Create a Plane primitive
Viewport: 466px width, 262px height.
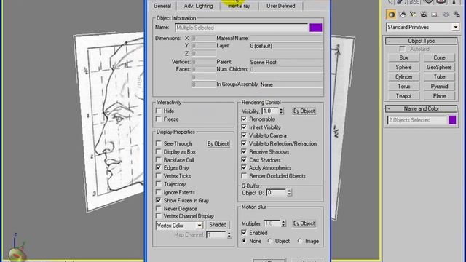coord(439,96)
